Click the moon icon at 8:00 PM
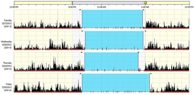The image size is (194, 95). [73, 3]
